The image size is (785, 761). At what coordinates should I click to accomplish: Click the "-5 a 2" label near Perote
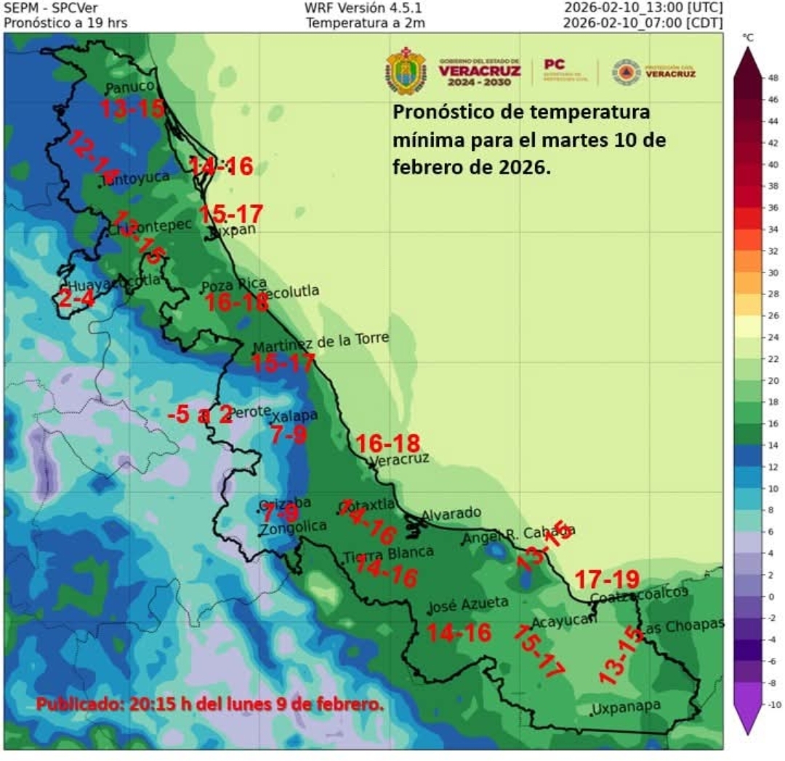199,414
